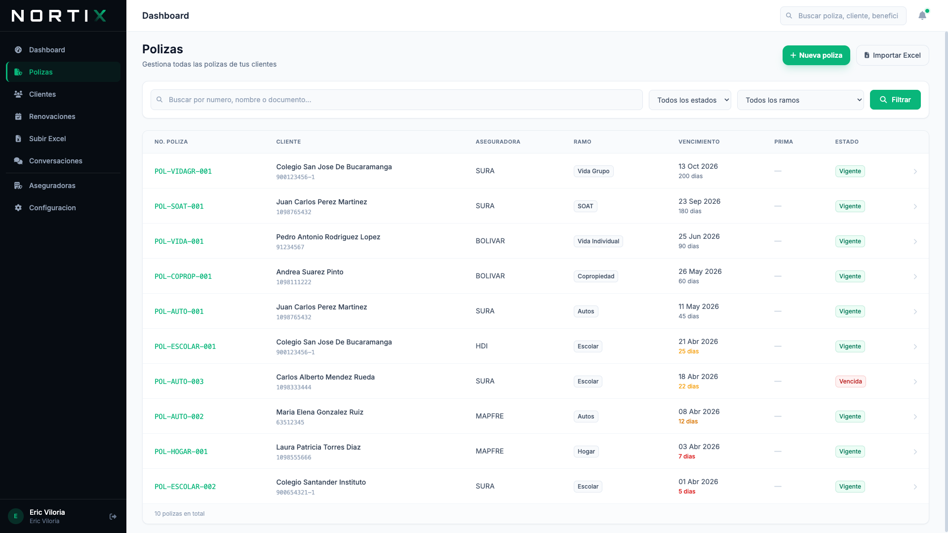Select the Aseguradoras sidebar icon

click(18, 186)
